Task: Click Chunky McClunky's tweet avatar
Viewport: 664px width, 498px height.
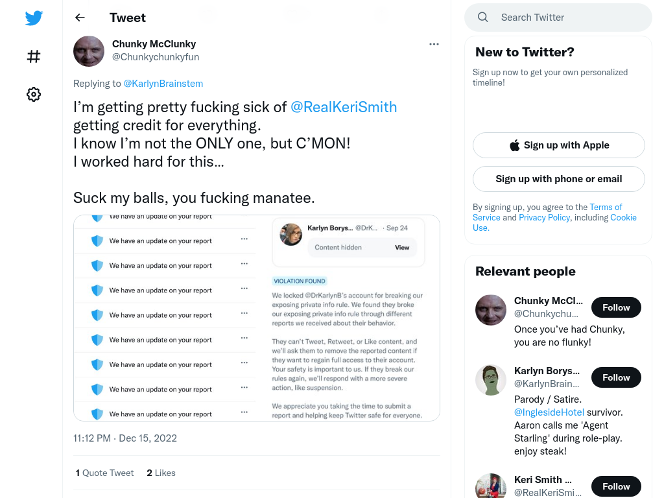Action: 88,51
